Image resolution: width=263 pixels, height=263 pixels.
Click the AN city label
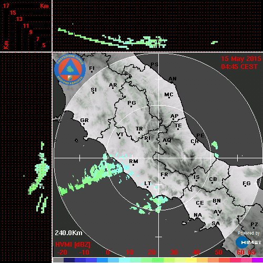[x=173, y=79]
